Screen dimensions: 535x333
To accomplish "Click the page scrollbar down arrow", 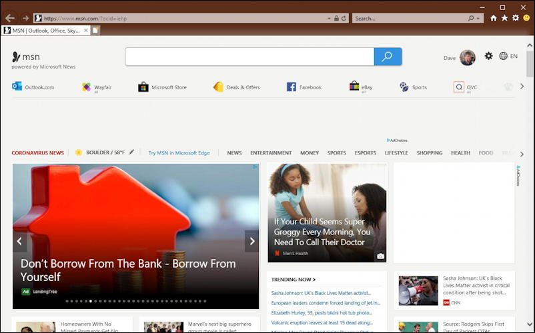I will click(x=530, y=324).
